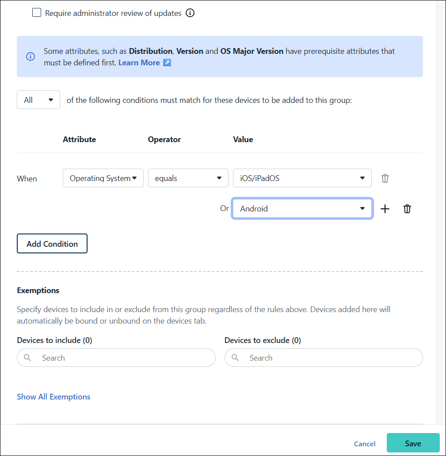Save the group configuration
The height and width of the screenshot is (456, 446).
pos(413,443)
